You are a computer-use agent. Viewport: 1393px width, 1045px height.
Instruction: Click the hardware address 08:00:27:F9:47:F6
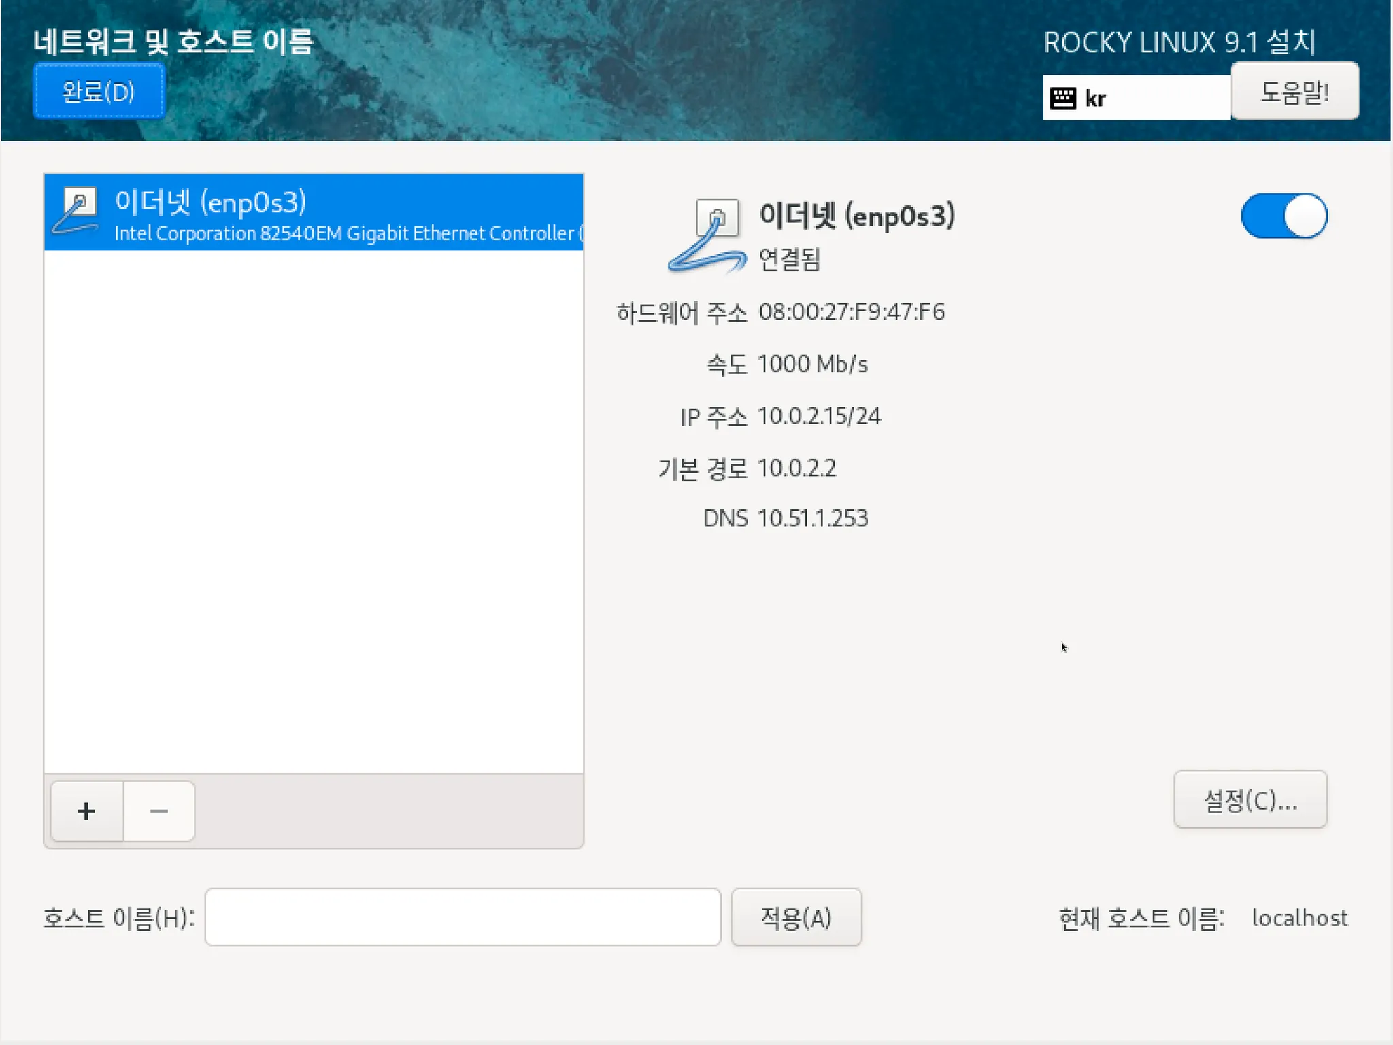click(x=852, y=312)
